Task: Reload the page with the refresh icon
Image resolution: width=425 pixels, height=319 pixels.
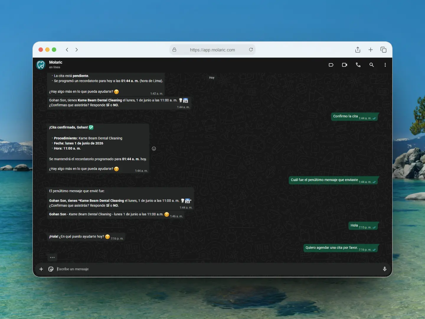Action: click(x=251, y=50)
